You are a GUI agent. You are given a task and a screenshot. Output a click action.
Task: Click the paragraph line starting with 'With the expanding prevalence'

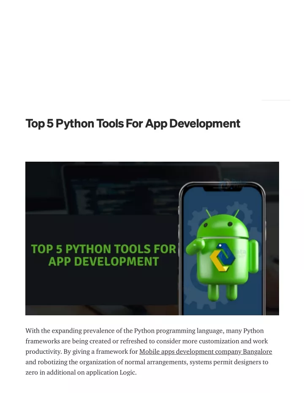tap(144, 331)
